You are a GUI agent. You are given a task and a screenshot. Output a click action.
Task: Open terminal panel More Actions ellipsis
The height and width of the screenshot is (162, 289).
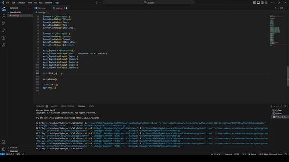(x=278, y=106)
